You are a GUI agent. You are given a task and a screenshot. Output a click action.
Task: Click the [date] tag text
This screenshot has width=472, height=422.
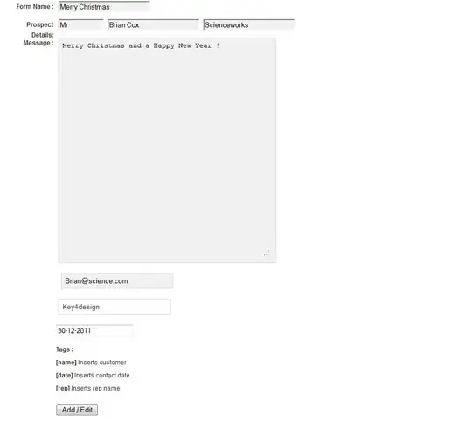pyautogui.click(x=65, y=376)
